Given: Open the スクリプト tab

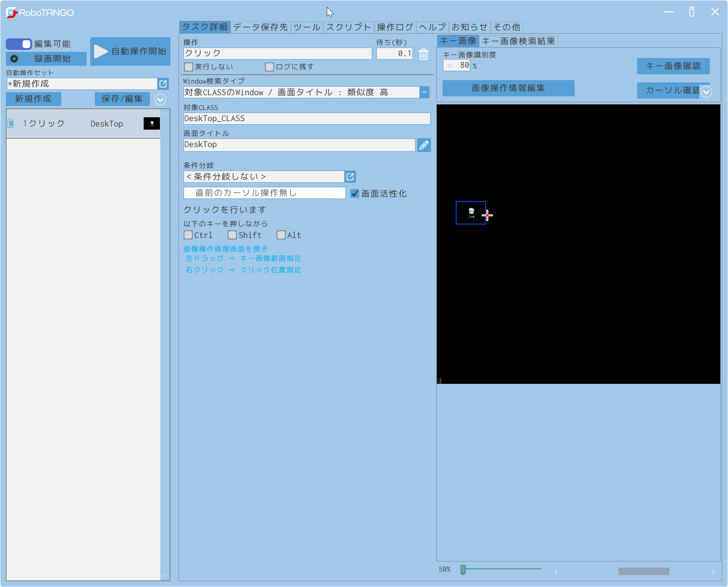Looking at the screenshot, I should click(x=349, y=27).
